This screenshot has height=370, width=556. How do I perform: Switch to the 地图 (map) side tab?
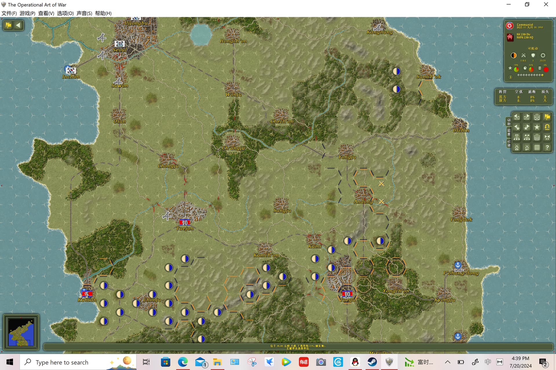pos(509,132)
